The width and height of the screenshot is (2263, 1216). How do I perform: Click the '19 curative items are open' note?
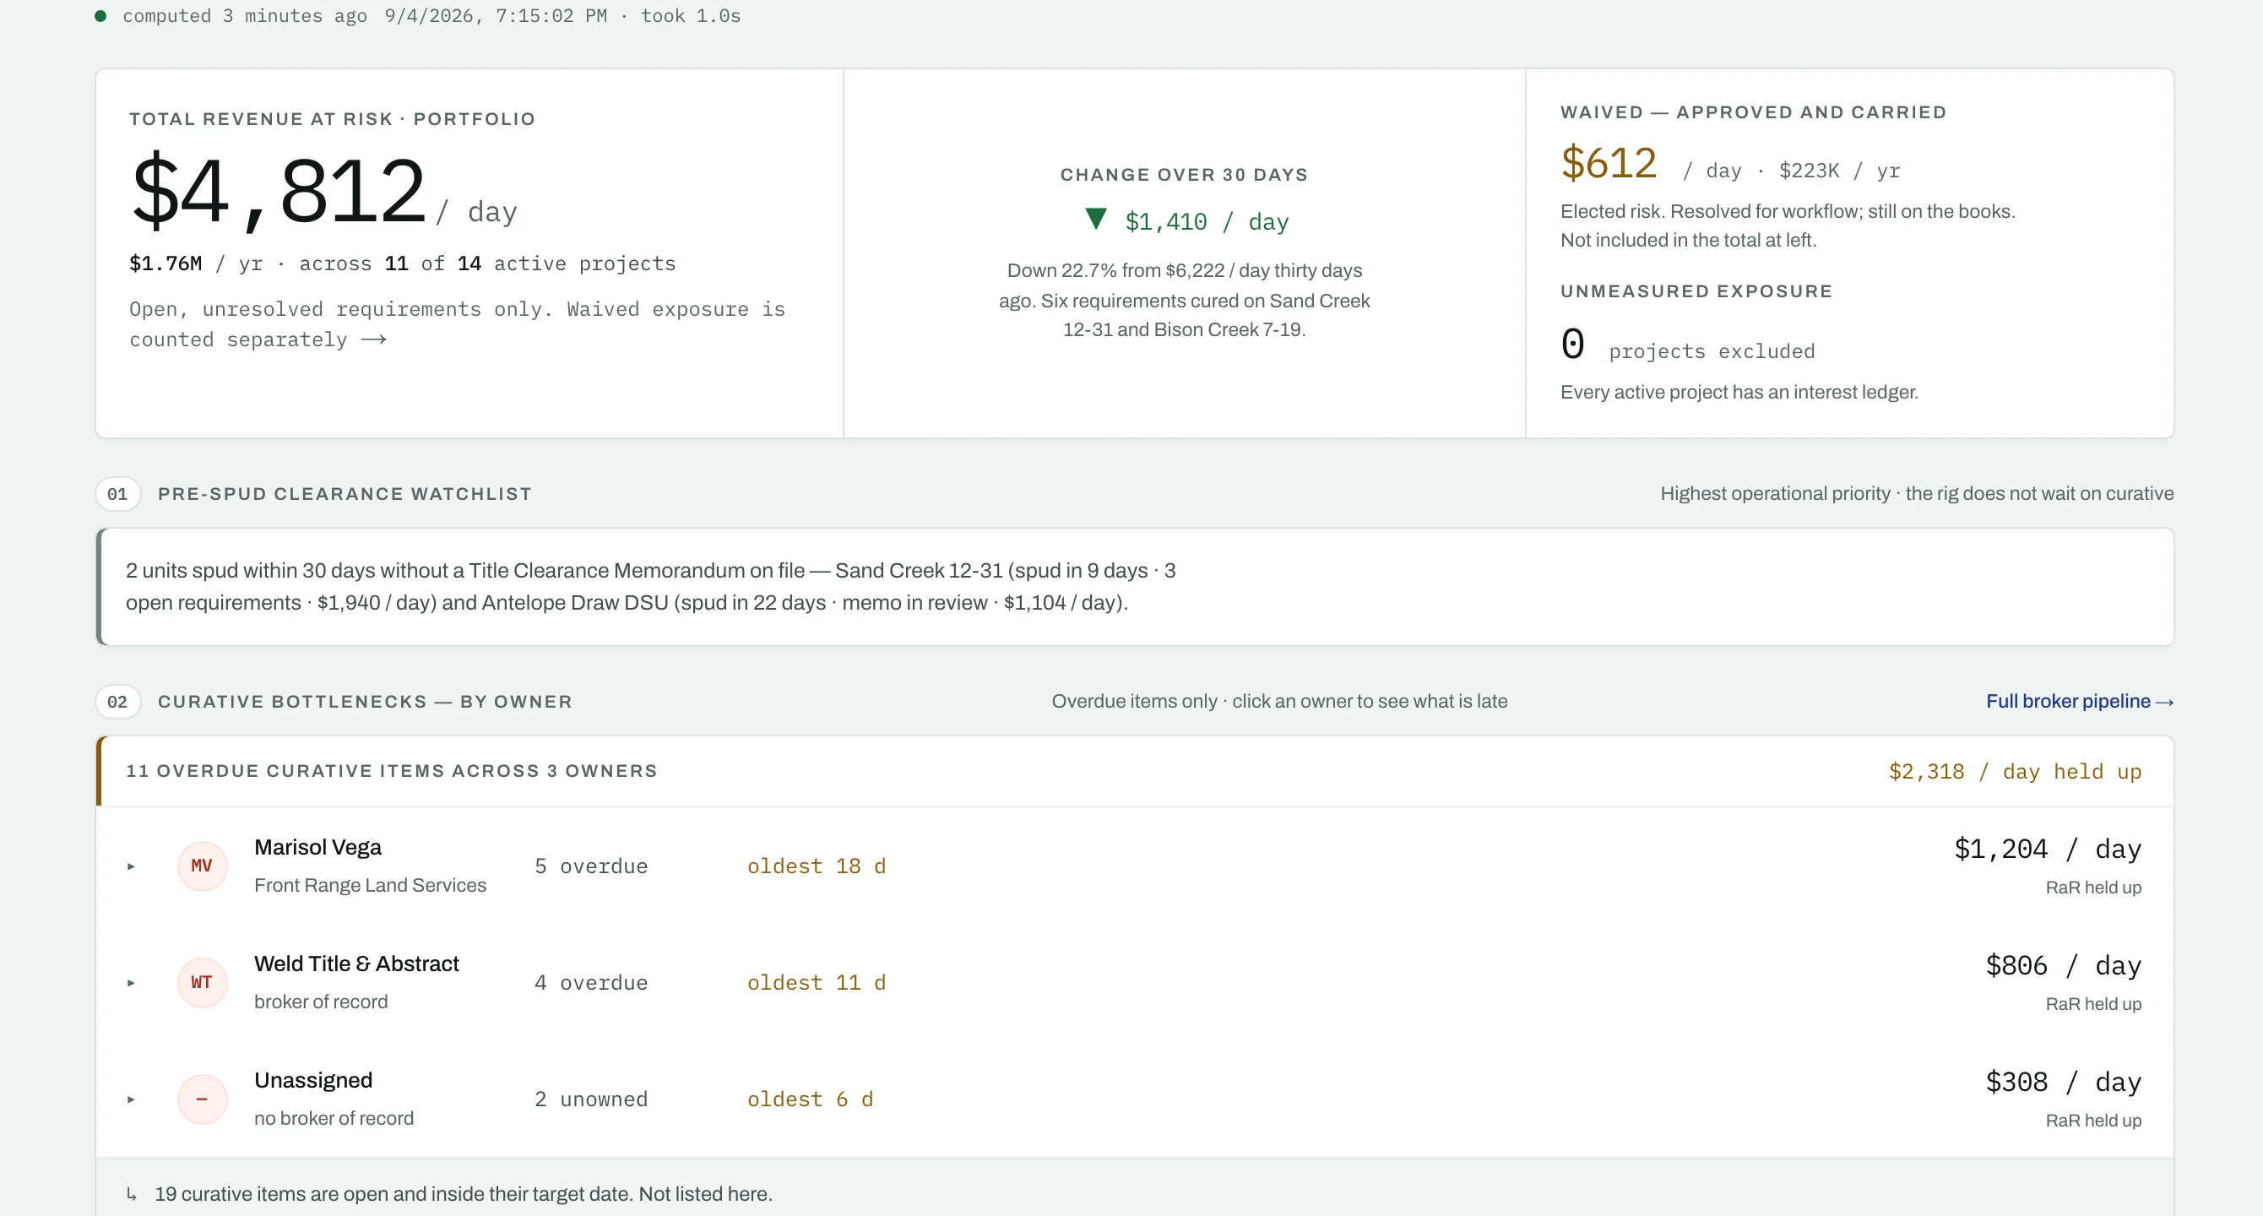(x=464, y=1194)
